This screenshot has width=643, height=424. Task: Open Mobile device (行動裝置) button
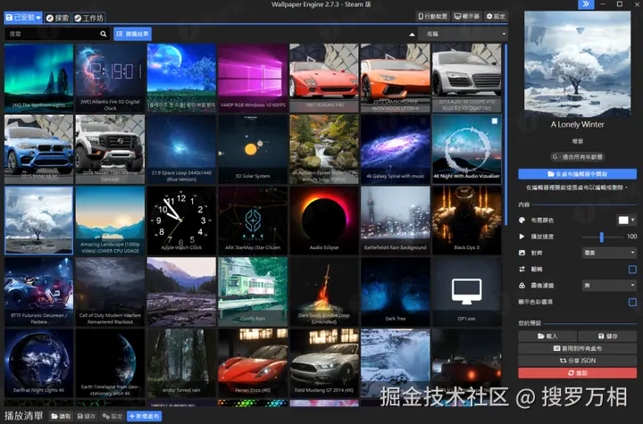tap(432, 16)
